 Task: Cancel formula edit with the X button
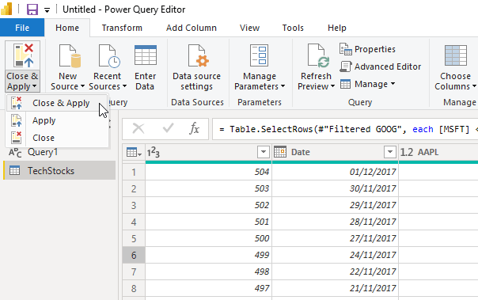click(x=138, y=129)
